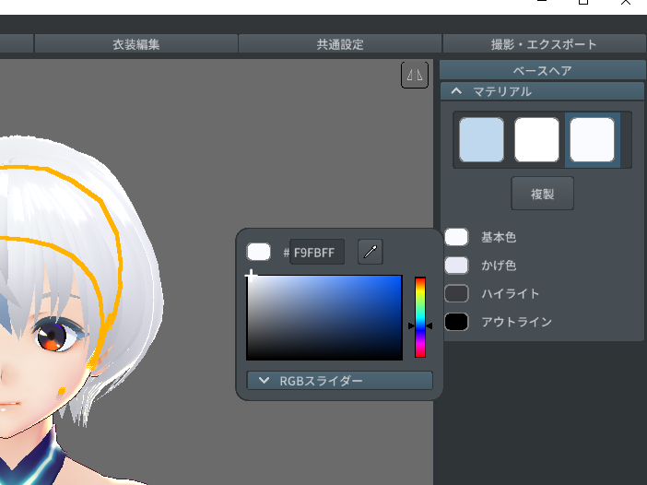The height and width of the screenshot is (485, 647).
Task: Click the mirror symmetry icon in viewport
Action: pos(415,76)
